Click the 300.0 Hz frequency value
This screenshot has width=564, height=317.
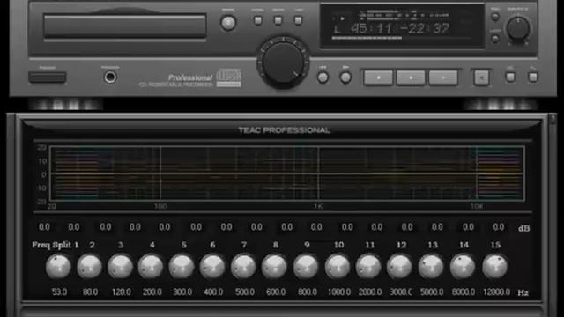click(x=182, y=291)
